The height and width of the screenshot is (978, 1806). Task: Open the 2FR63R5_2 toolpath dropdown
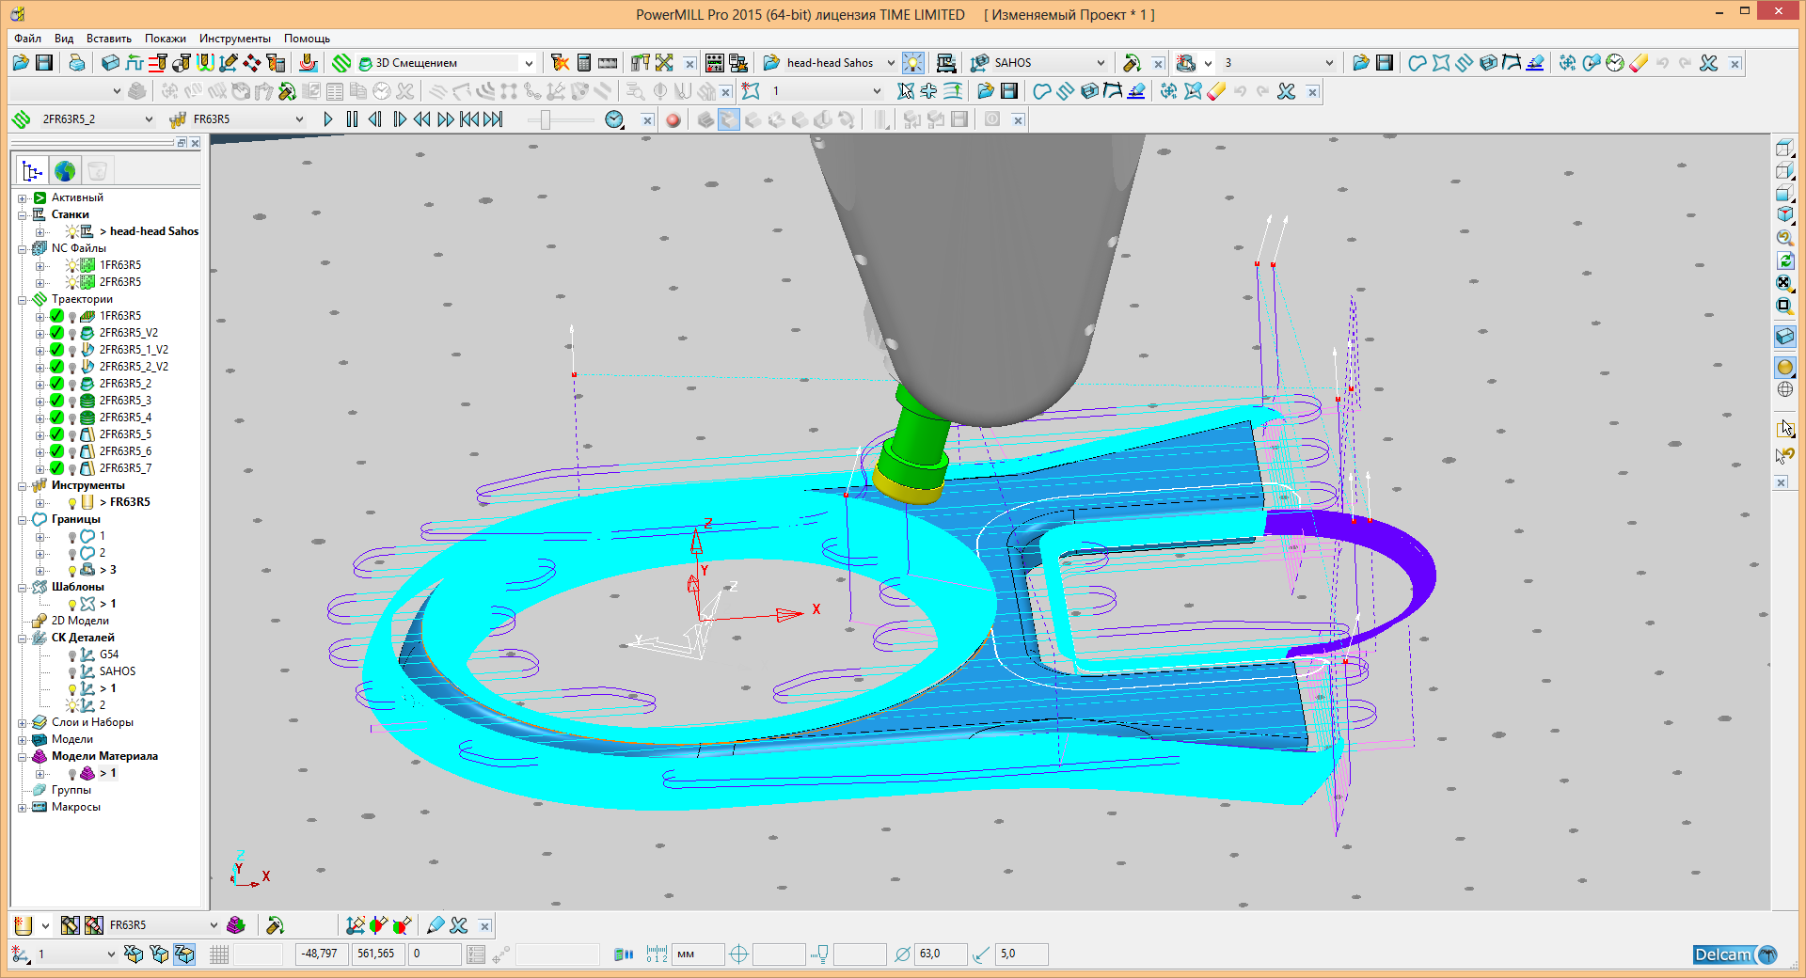[149, 119]
